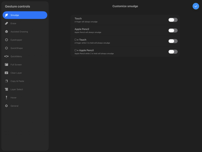Open the Layer Select gesture settings label
The width and height of the screenshot is (202, 152).
pos(17,90)
